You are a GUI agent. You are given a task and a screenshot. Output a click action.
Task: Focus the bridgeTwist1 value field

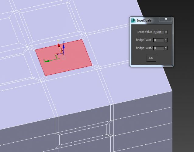pos(158,40)
